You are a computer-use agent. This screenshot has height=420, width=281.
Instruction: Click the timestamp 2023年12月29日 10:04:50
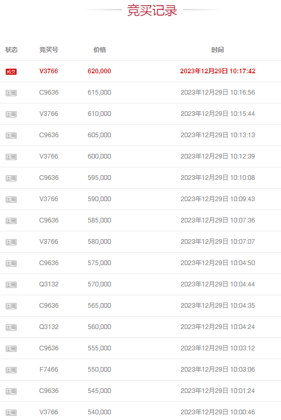coord(218,263)
